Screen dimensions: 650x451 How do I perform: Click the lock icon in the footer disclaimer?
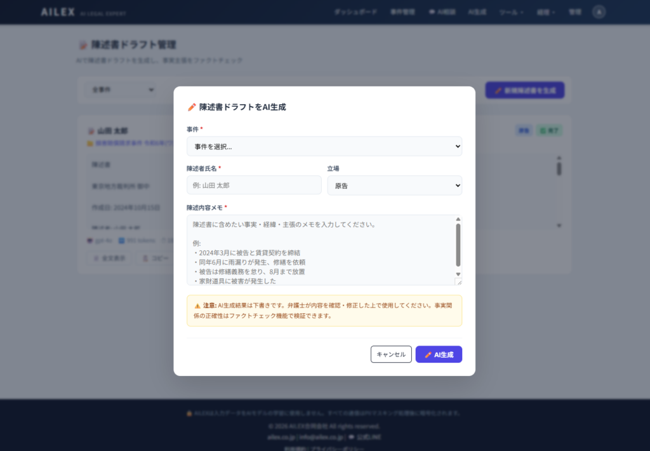[188, 412]
